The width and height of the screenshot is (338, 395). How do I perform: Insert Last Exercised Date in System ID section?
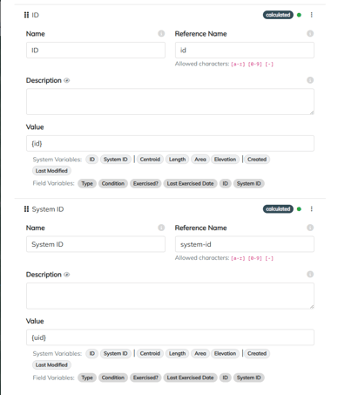coord(190,378)
